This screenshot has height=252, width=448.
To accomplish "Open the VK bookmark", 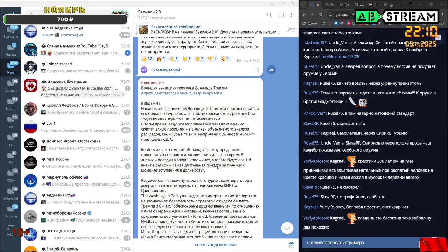I will pyautogui.click(x=338, y=23).
